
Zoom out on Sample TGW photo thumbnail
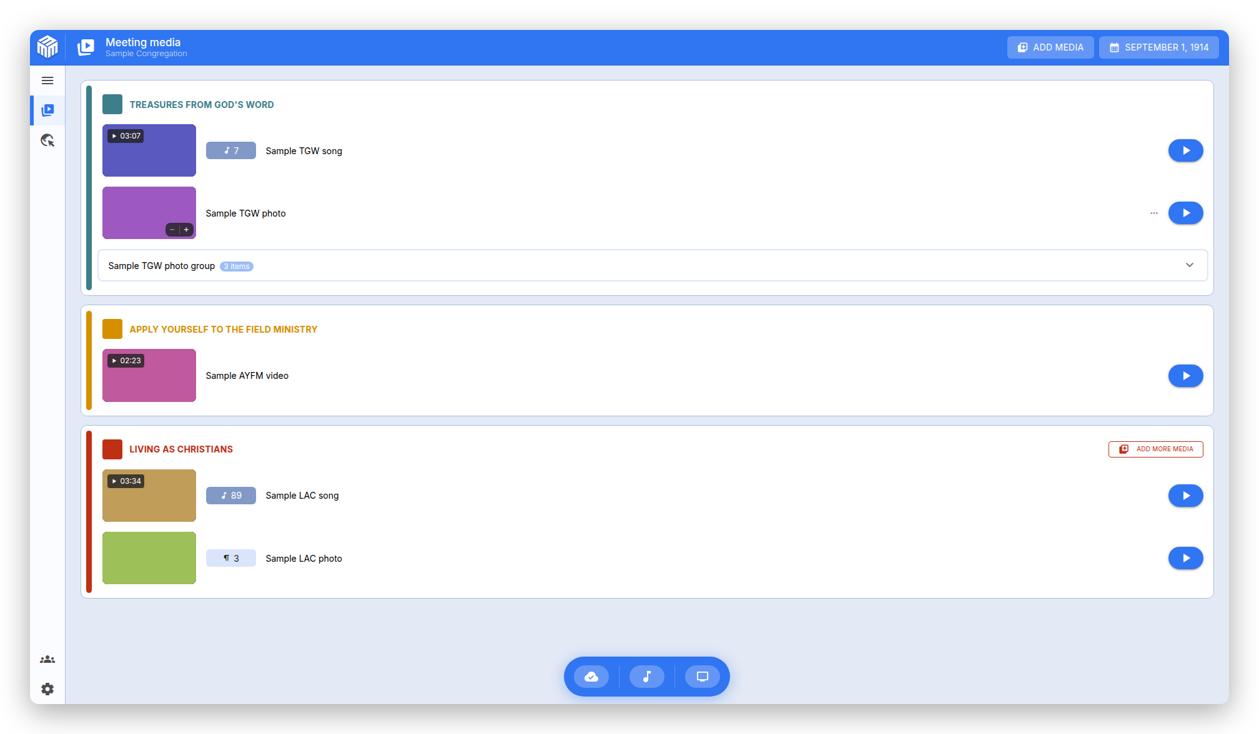(172, 230)
